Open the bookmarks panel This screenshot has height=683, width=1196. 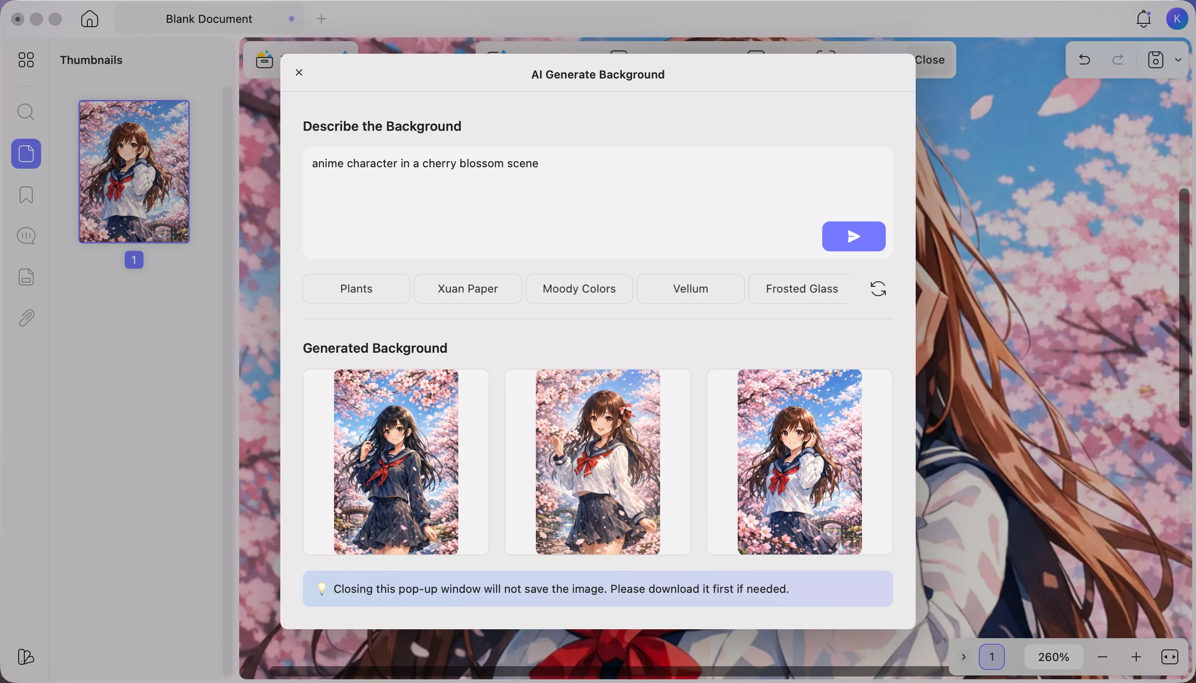26,195
